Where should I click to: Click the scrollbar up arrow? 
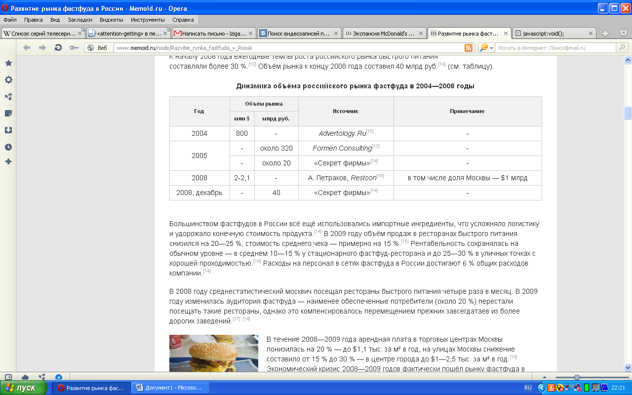tap(628, 61)
